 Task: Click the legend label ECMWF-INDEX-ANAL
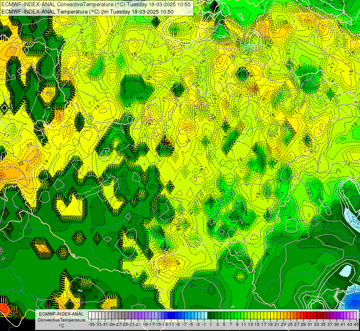(x=61, y=314)
